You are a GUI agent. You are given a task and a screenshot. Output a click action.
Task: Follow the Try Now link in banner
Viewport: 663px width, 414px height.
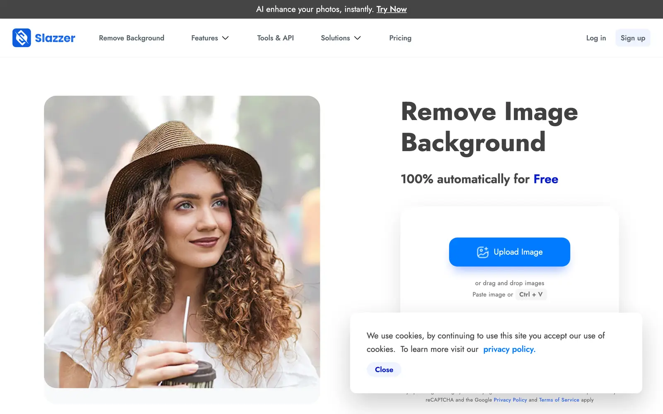click(x=391, y=9)
